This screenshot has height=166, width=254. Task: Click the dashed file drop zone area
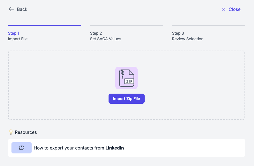coord(126,85)
